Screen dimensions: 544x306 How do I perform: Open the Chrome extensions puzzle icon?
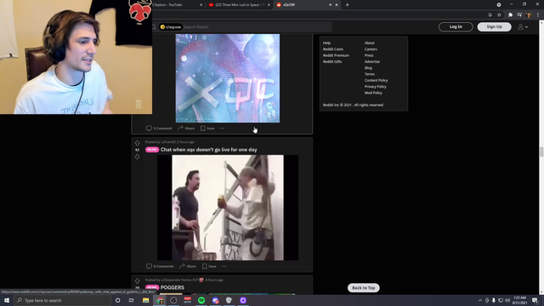pyautogui.click(x=510, y=15)
